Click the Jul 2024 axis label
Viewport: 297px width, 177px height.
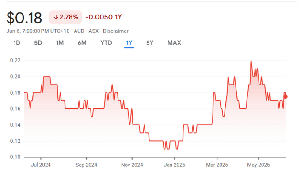(x=41, y=165)
